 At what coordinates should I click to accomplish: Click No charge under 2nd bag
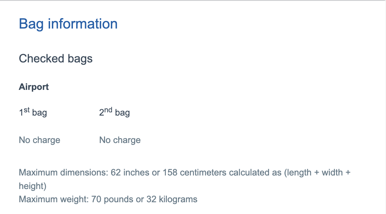pos(120,140)
